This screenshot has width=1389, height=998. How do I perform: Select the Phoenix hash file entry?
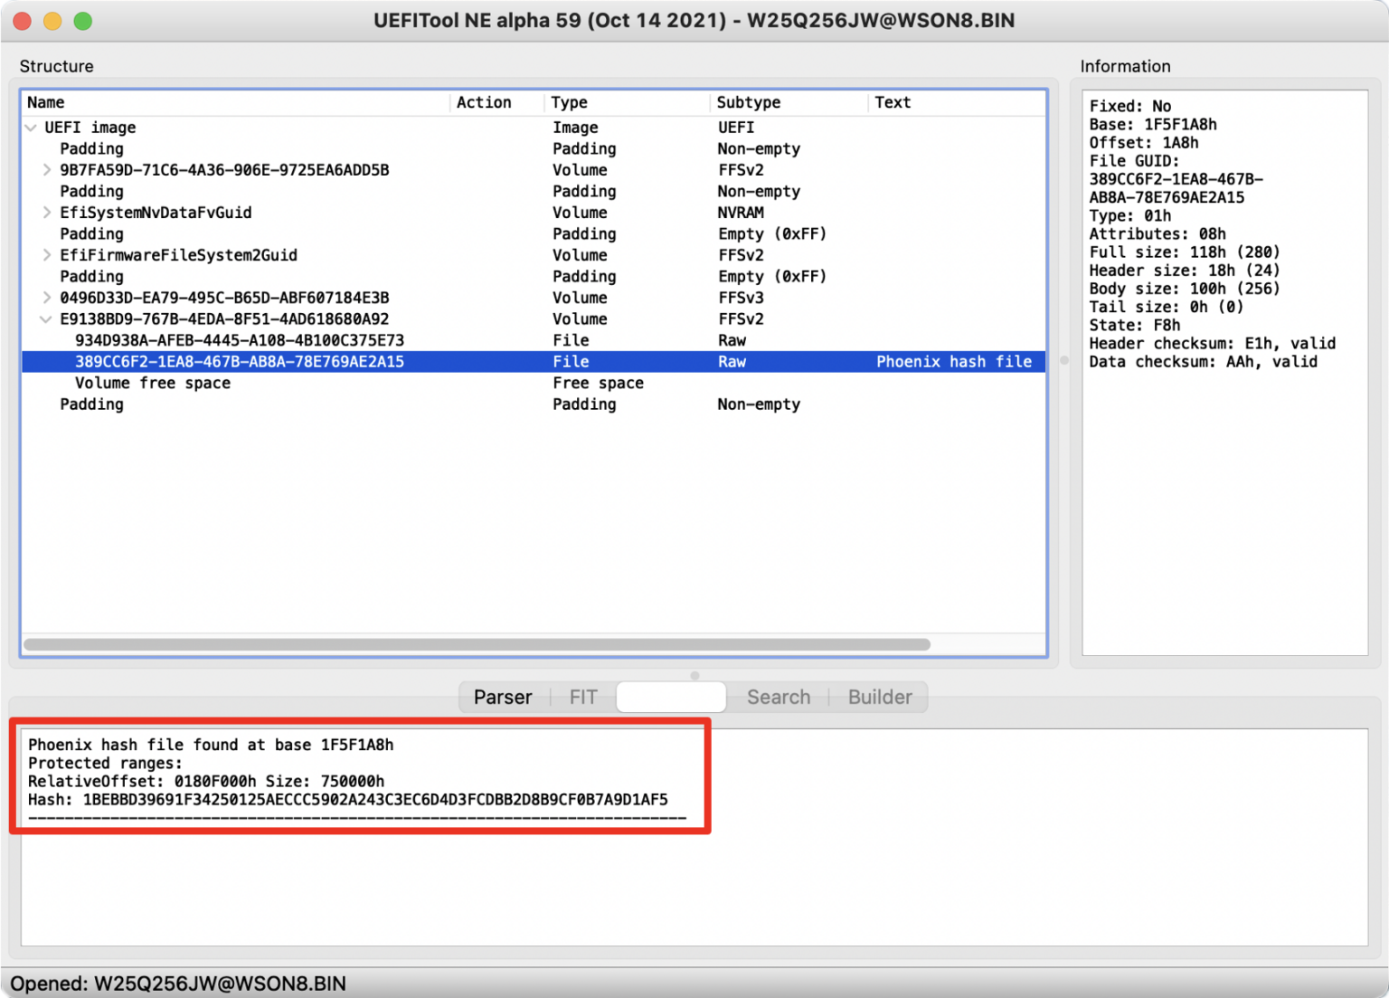coord(239,361)
